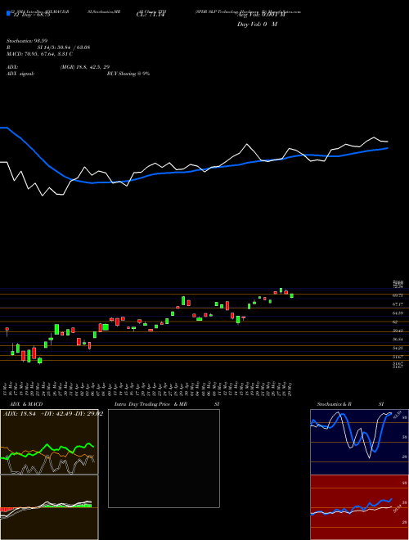Click the 'SI 14/3: 50.84 / 63.08' RSI reading
This screenshot has height=540, width=409.
[64, 47]
